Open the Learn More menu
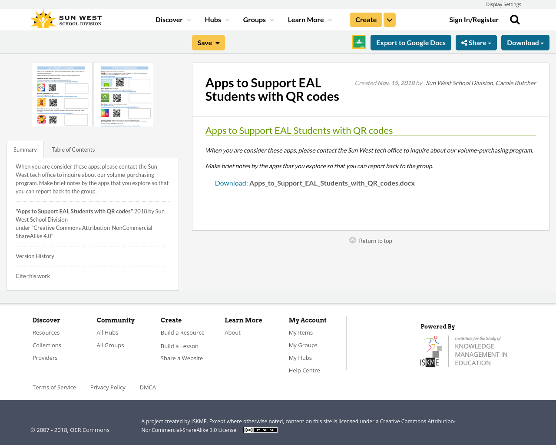 309,19
